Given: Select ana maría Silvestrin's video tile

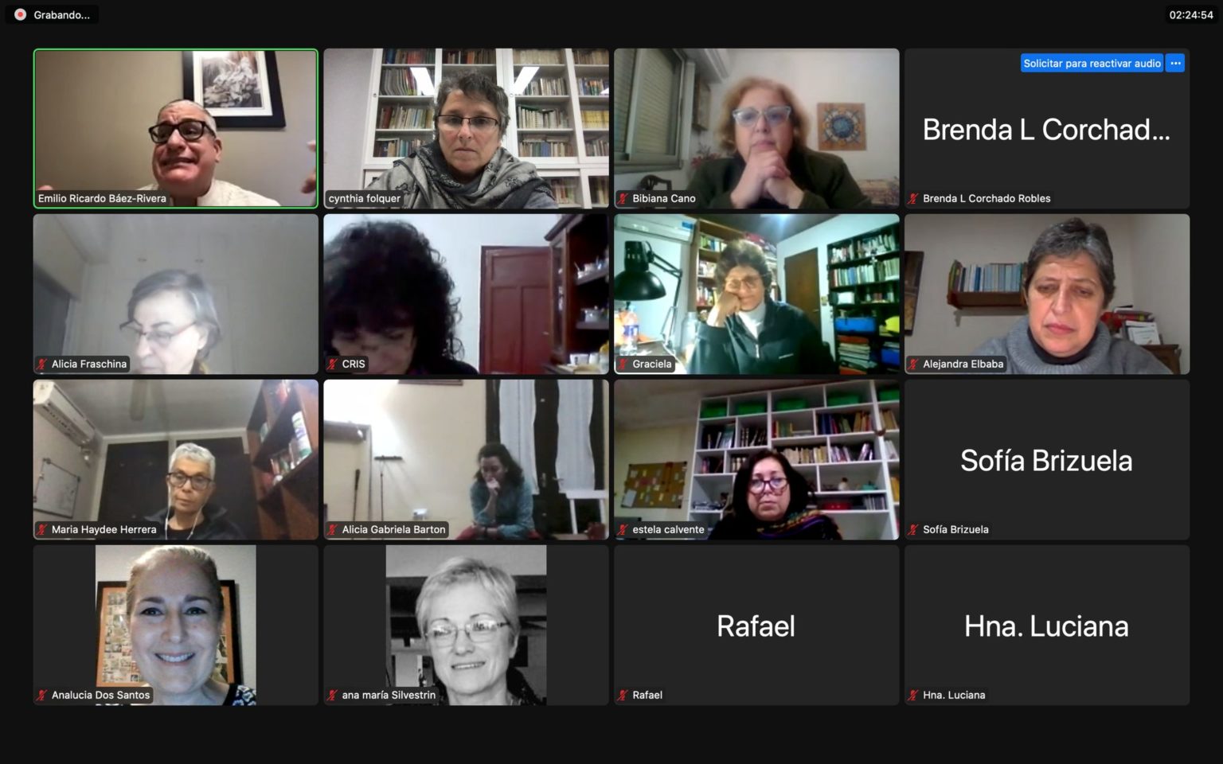Looking at the screenshot, I should click(x=466, y=625).
